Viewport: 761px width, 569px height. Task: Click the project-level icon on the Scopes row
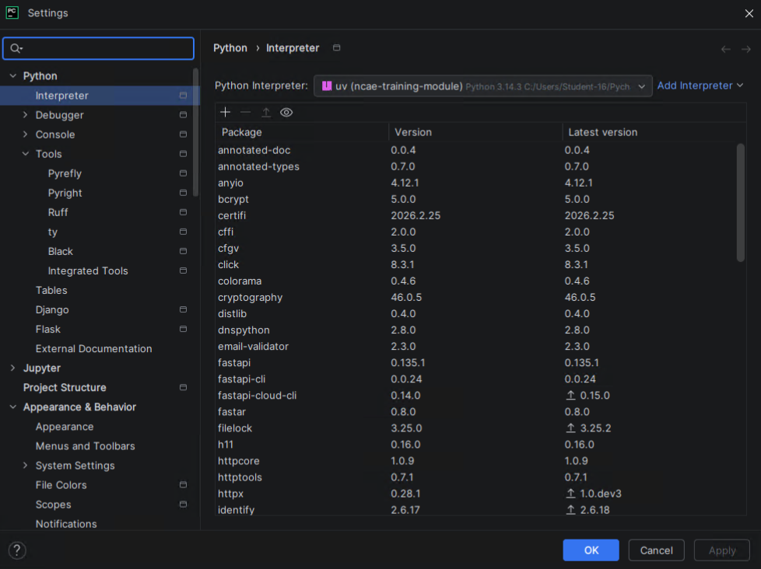click(183, 504)
